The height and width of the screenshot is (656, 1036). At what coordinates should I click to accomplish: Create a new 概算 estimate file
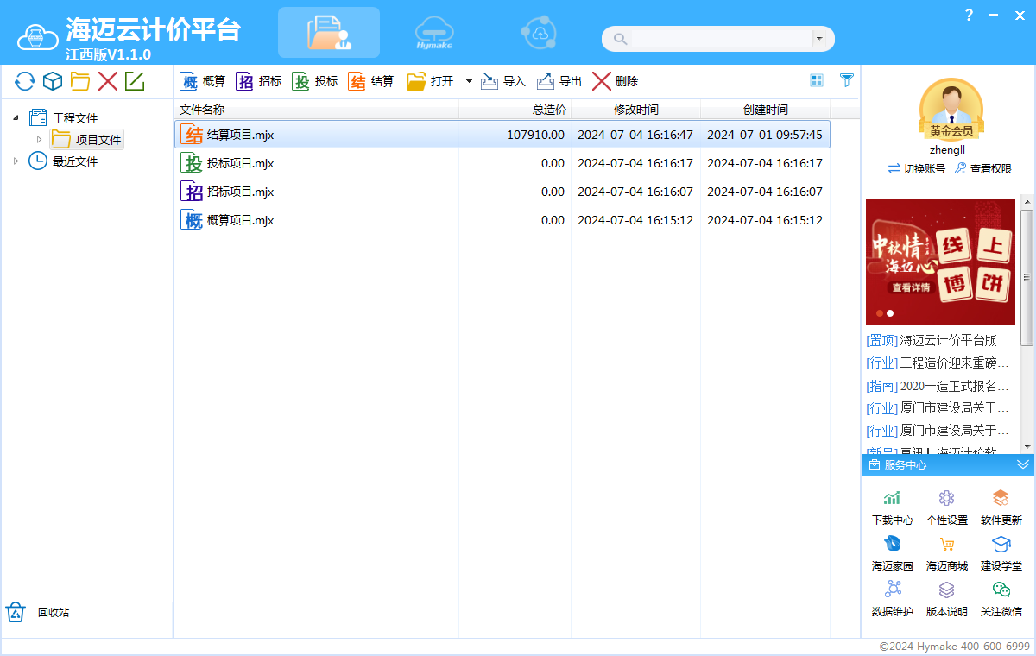pyautogui.click(x=203, y=81)
